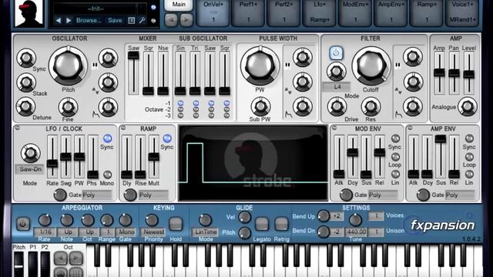Click the Glide Retrig button

click(x=281, y=224)
